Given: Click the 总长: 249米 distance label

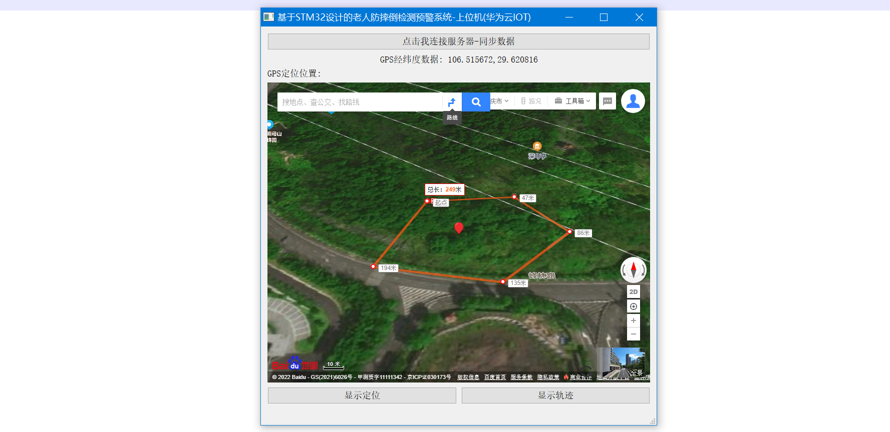Looking at the screenshot, I should pyautogui.click(x=445, y=189).
